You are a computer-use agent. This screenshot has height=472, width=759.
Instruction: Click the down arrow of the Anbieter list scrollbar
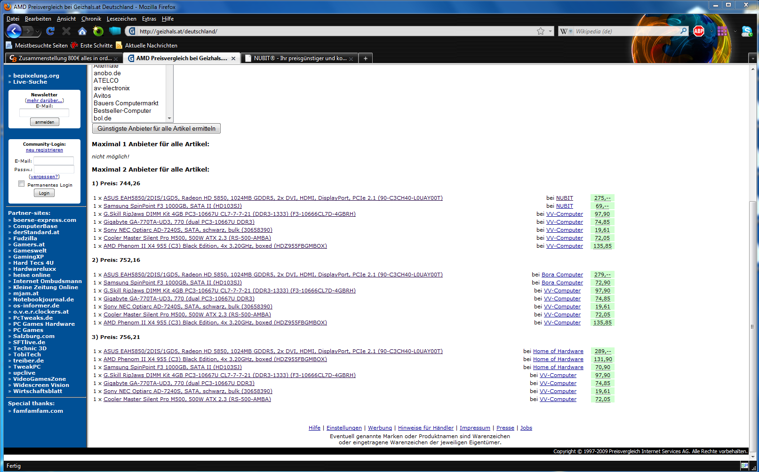point(170,118)
